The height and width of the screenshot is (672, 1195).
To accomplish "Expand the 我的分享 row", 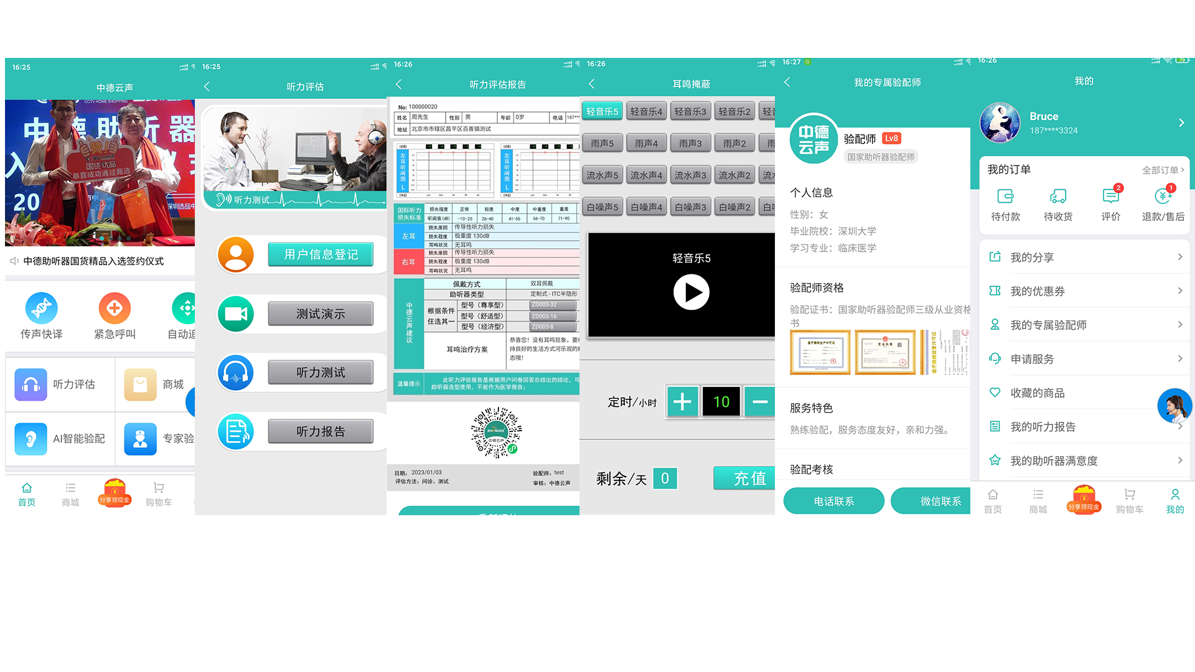I will click(1085, 257).
